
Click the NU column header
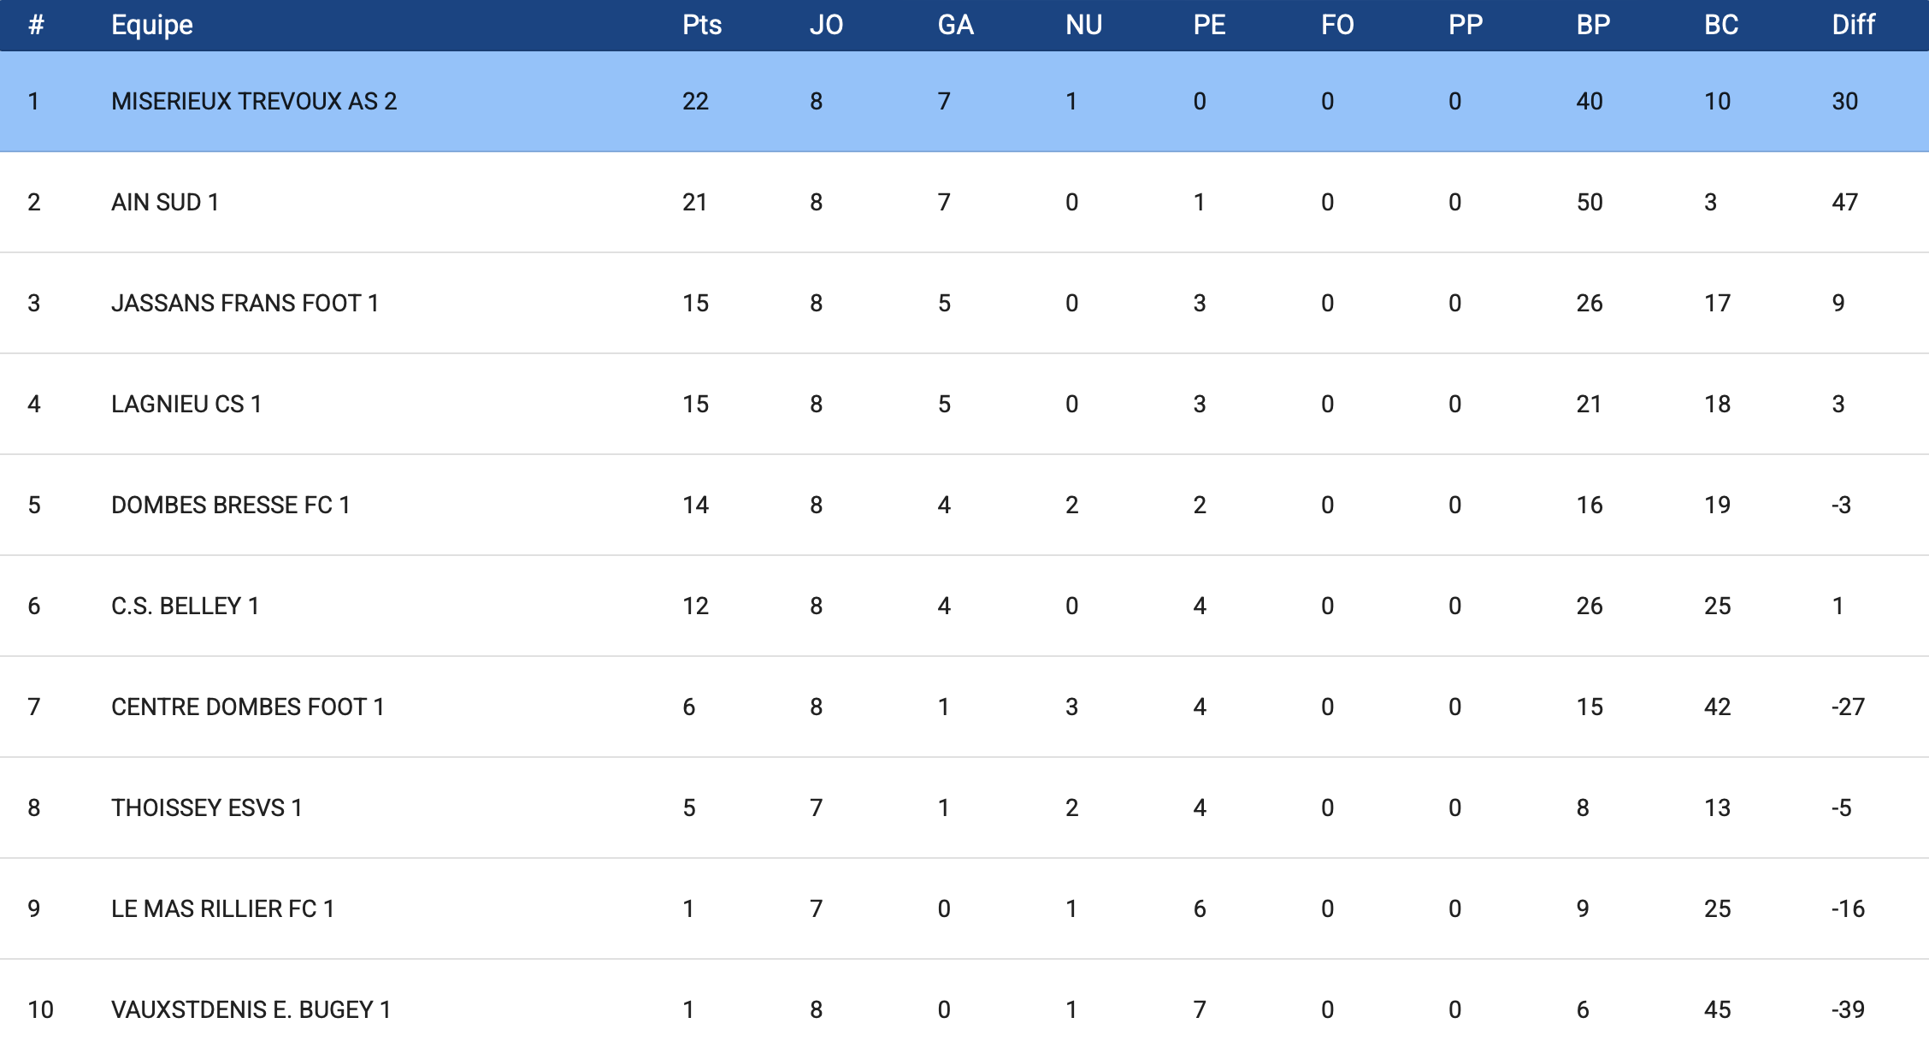coord(1083,25)
